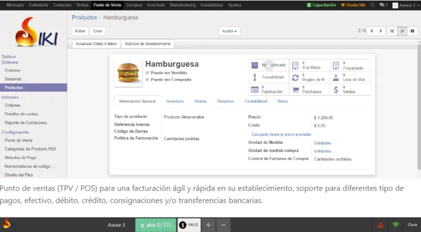The image size is (421, 232).
Task: Open the Lista de Materiales button
Action: click(350, 77)
